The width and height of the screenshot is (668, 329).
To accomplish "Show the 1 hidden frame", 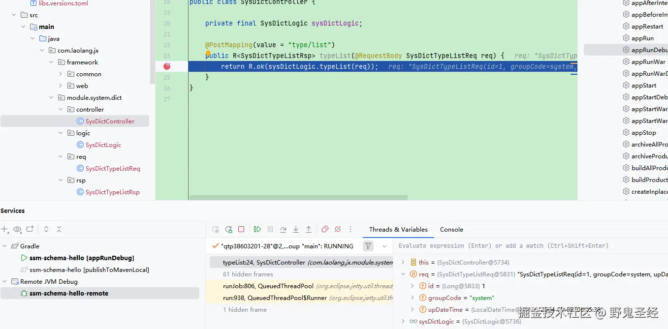I will click(245, 310).
